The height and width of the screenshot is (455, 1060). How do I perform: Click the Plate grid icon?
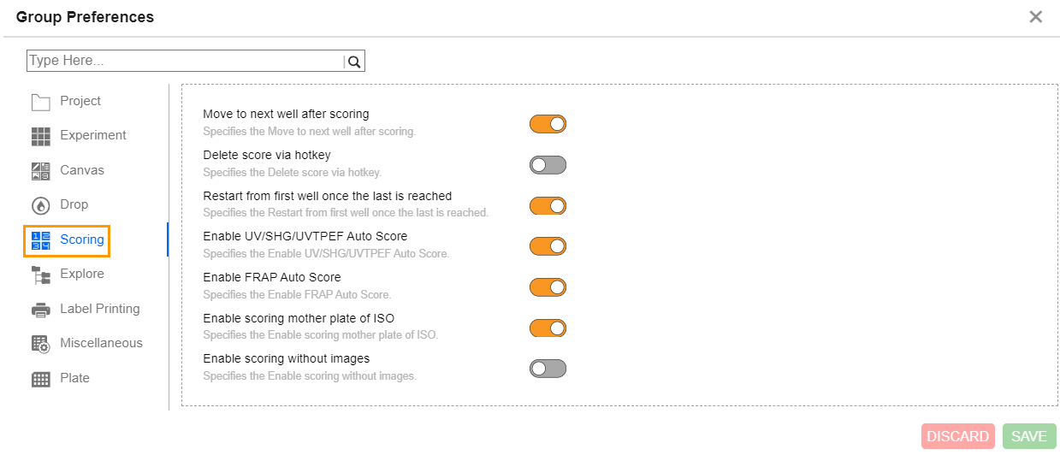point(41,379)
